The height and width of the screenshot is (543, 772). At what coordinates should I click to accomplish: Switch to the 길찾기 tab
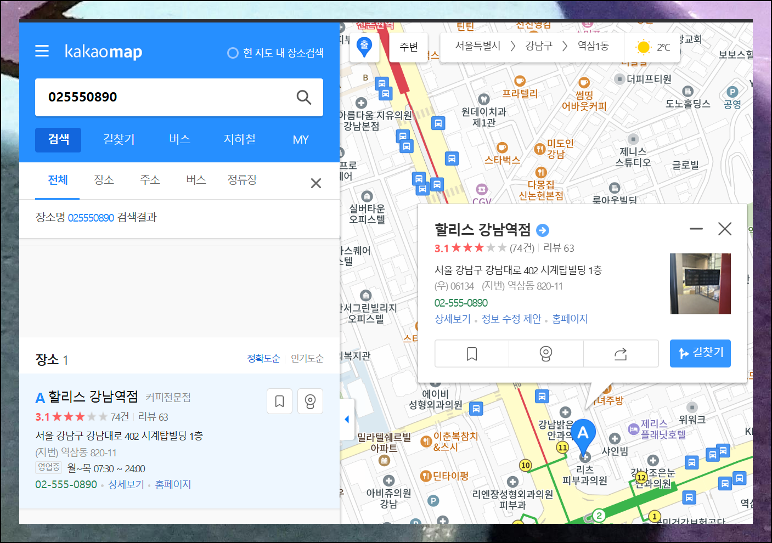click(119, 140)
